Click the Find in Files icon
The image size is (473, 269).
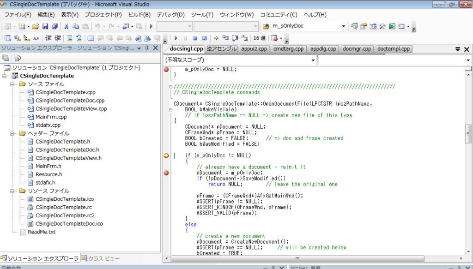[266, 26]
